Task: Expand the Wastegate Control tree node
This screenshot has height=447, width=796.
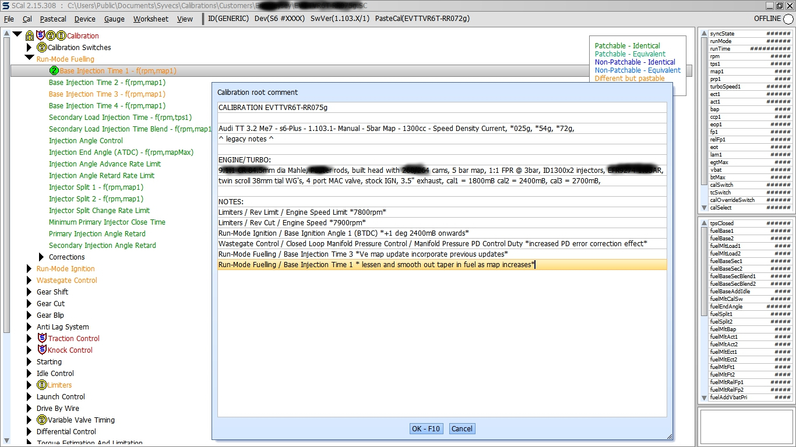Action: (29, 280)
